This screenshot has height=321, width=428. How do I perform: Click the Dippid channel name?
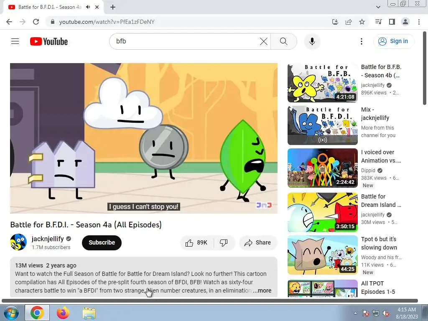pos(368,171)
